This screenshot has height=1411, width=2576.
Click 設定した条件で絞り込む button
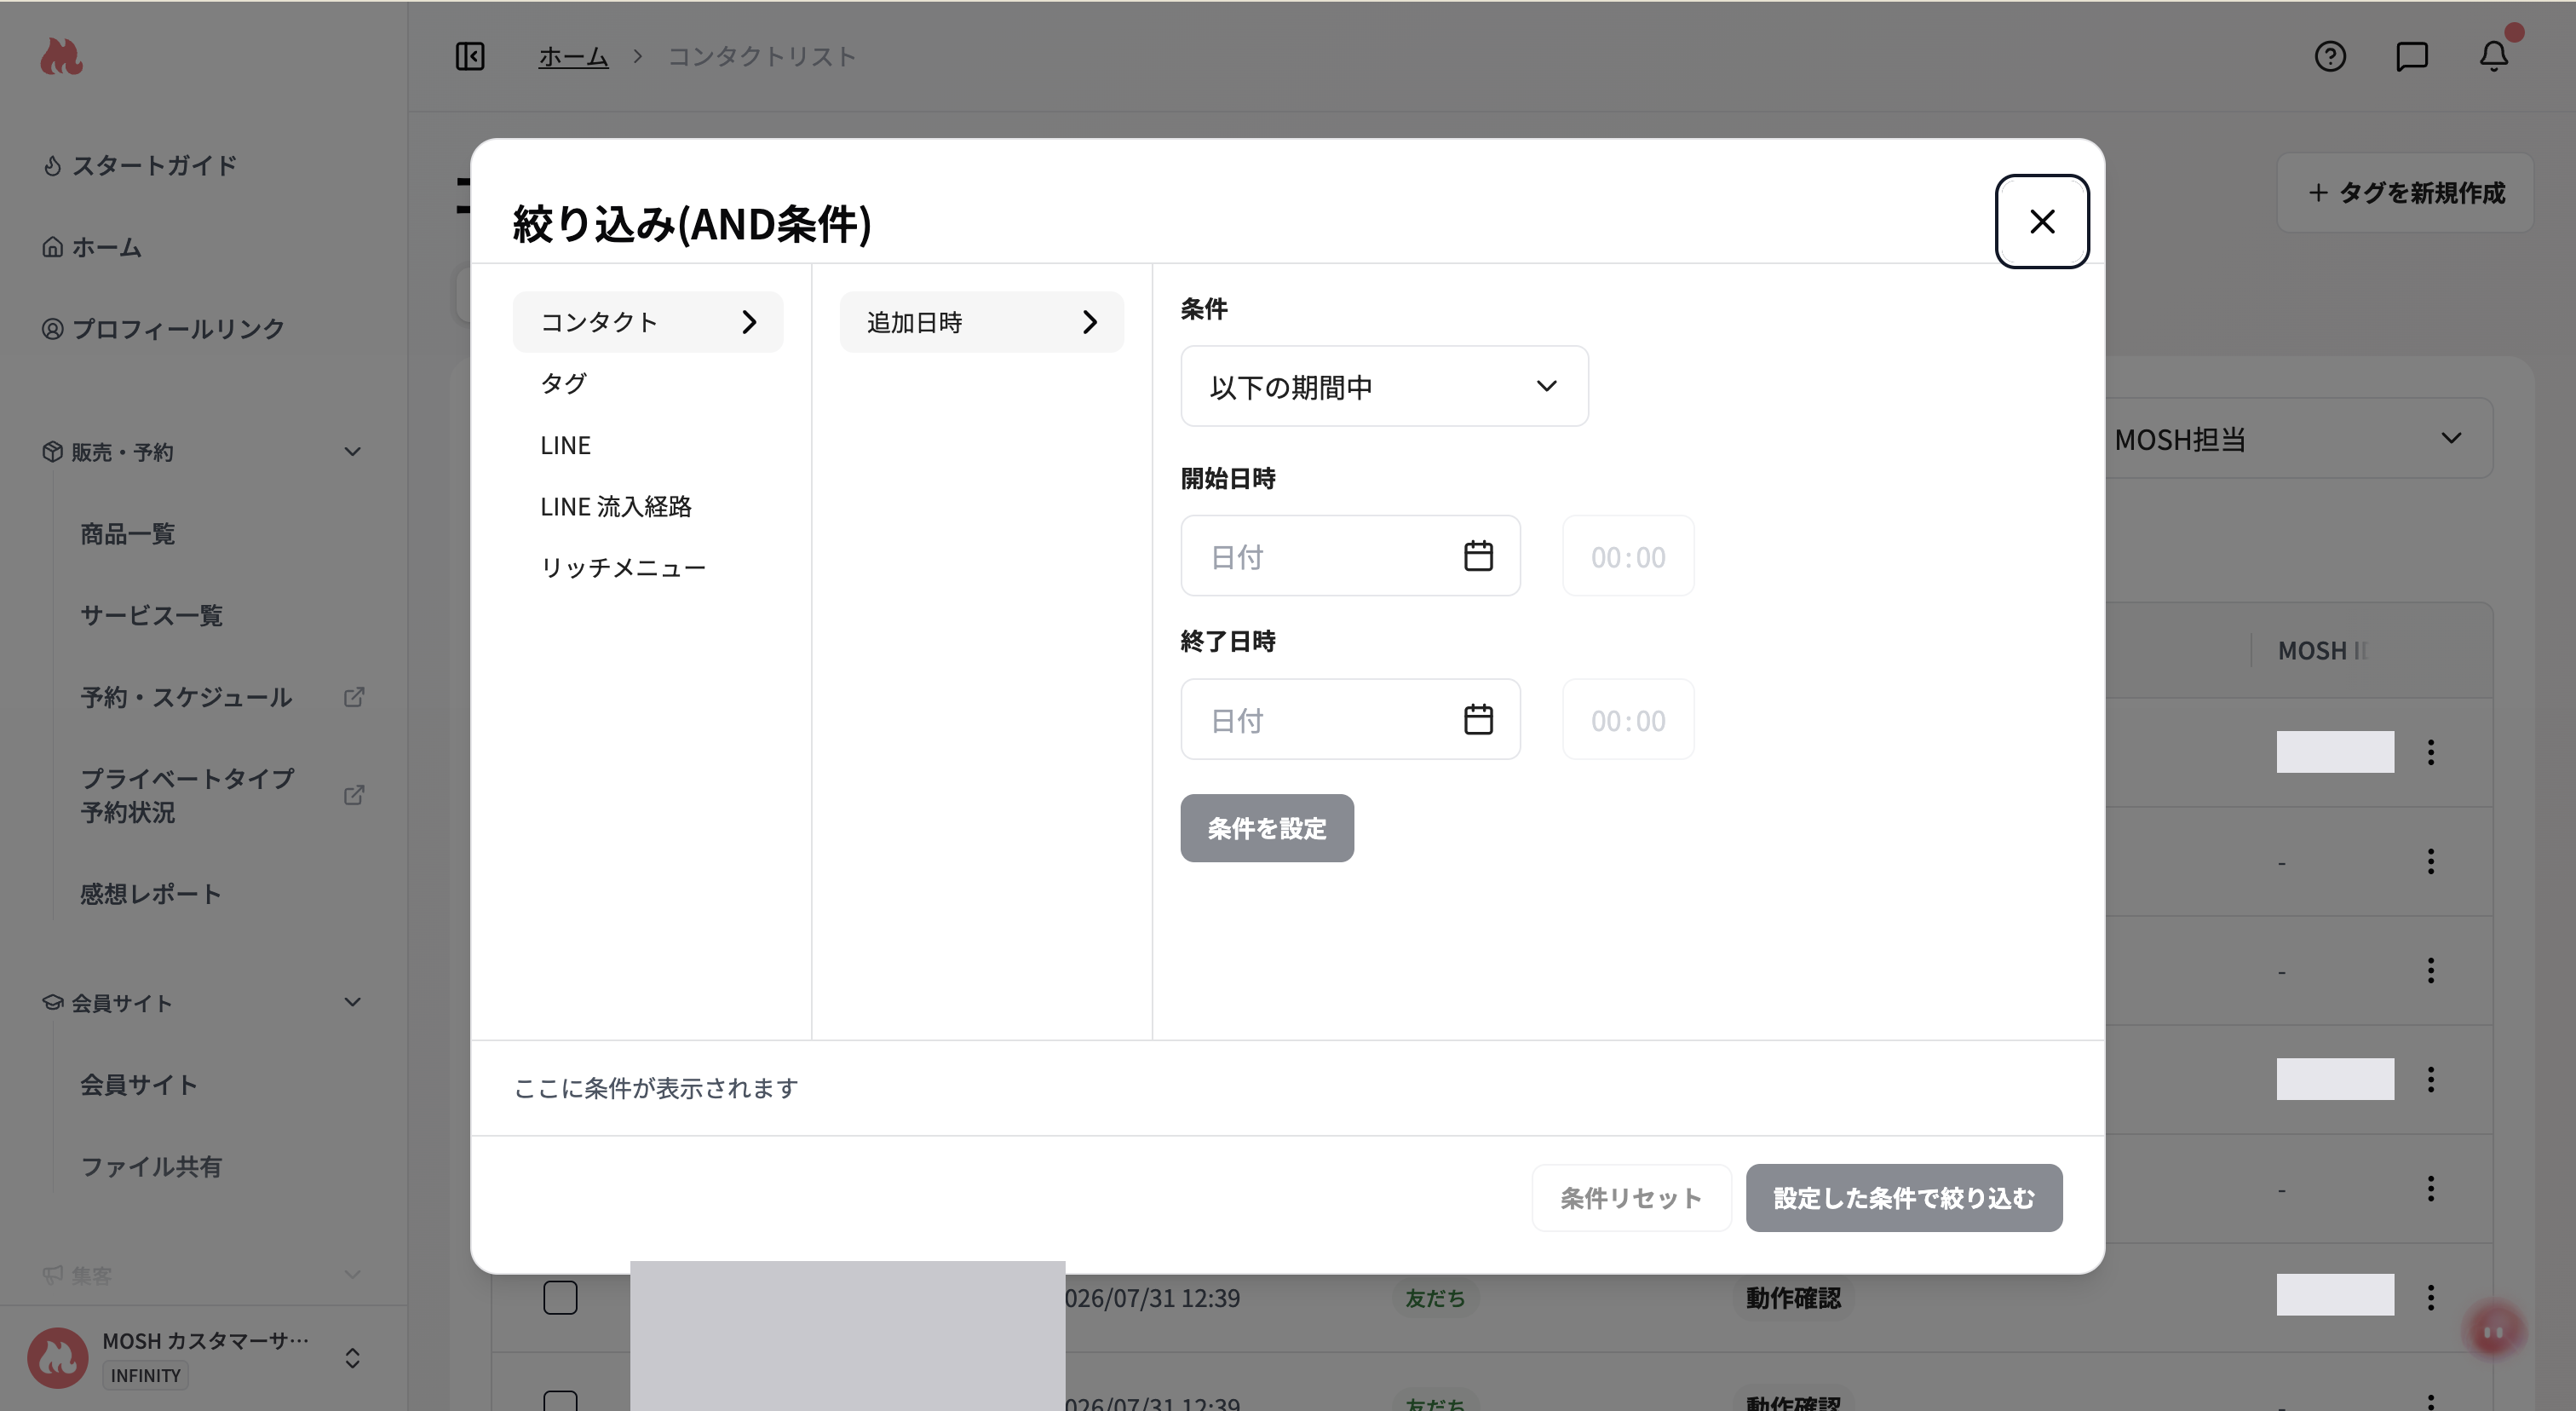coord(1904,1198)
